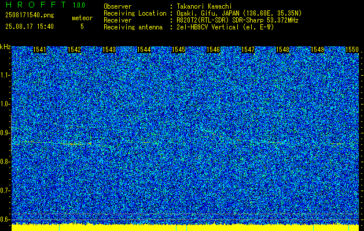Click the 1545 time marker

point(178,50)
